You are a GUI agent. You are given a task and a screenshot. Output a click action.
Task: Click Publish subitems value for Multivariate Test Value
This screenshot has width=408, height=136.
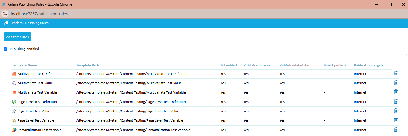[x=246, y=83]
